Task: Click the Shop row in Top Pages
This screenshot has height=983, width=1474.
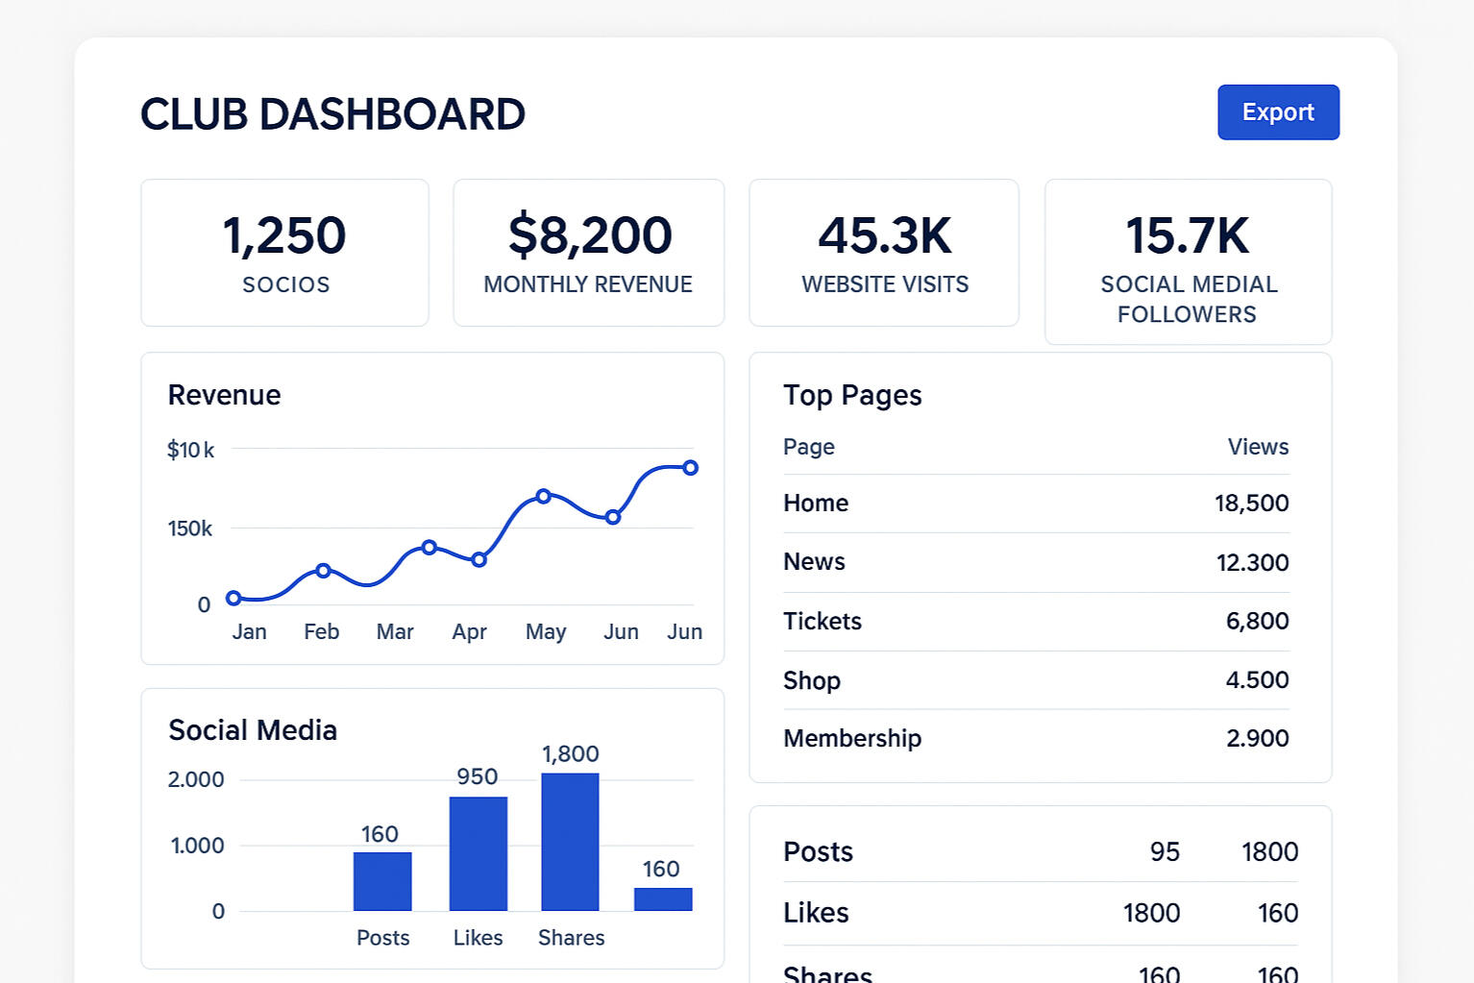Action: (x=1036, y=680)
